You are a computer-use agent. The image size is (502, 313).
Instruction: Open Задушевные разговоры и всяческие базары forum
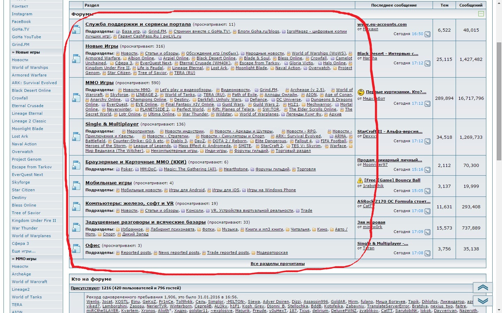[145, 222]
